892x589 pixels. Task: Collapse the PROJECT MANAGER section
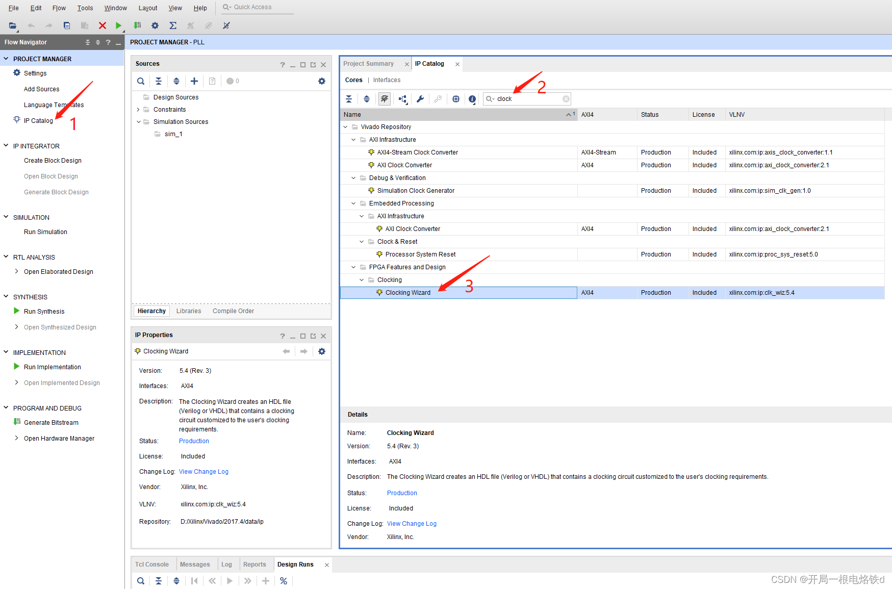pyautogui.click(x=6, y=59)
